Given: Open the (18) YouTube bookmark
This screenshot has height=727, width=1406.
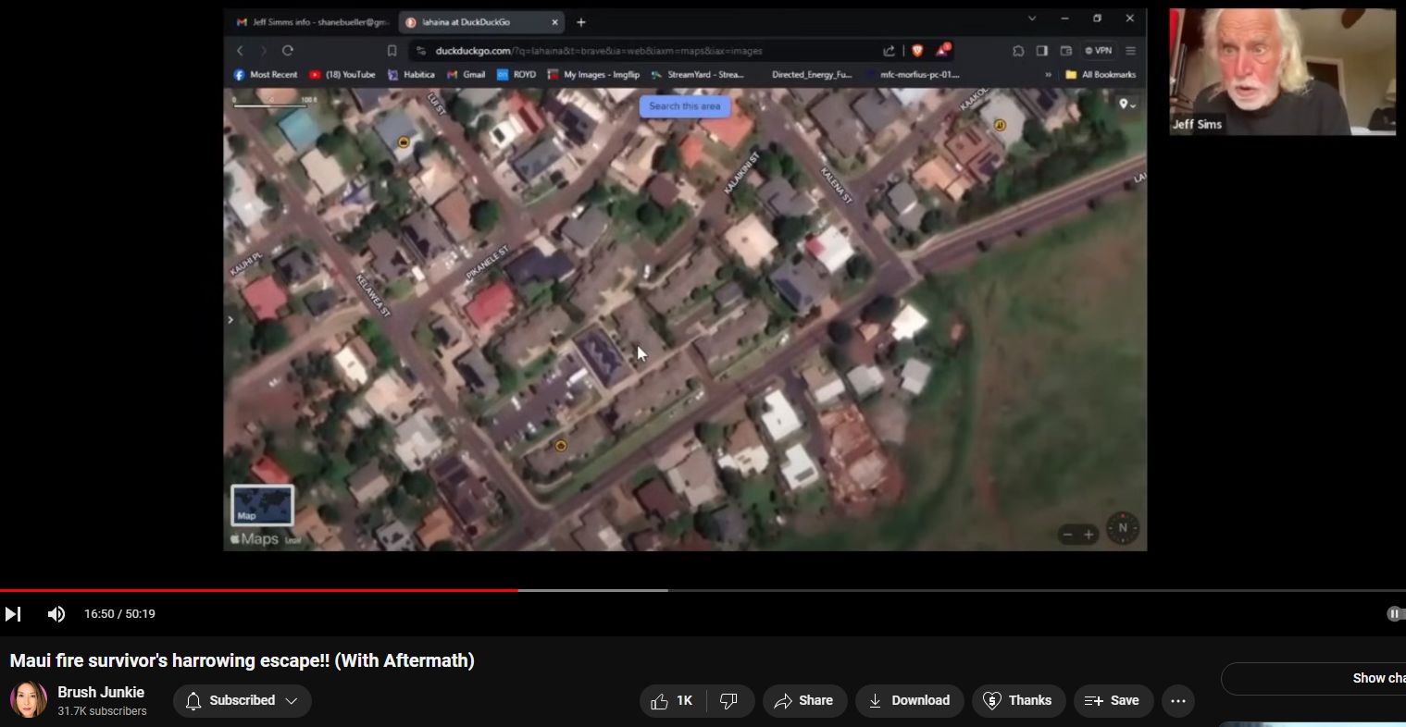Looking at the screenshot, I should pyautogui.click(x=342, y=75).
